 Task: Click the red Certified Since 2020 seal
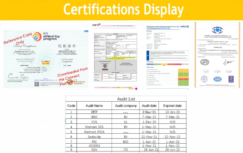click(x=46, y=62)
